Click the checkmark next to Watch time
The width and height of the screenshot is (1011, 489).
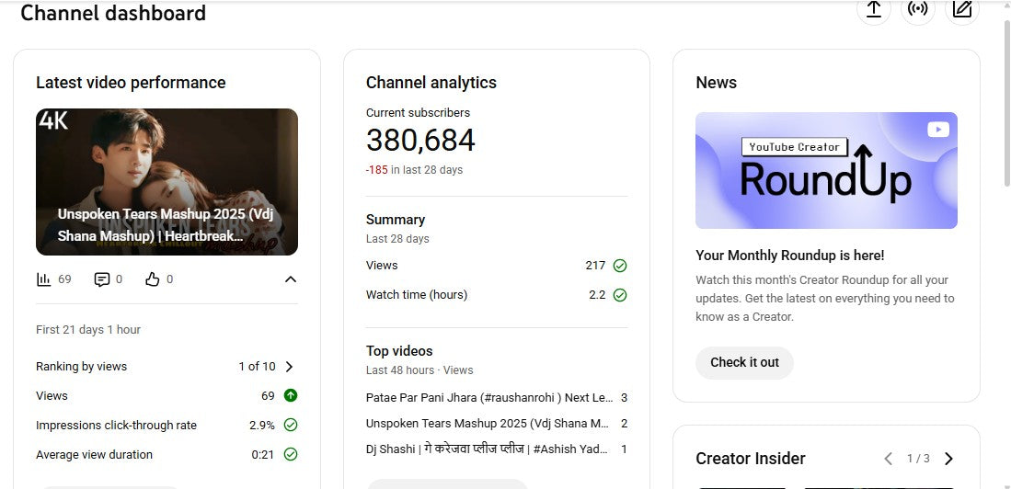(620, 295)
